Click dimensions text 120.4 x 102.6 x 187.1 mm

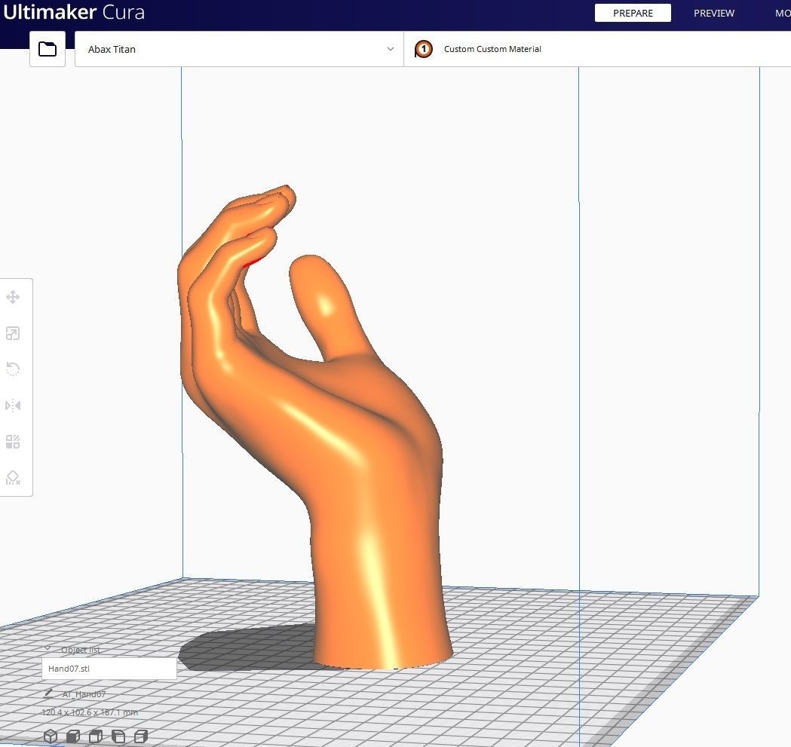pyautogui.click(x=90, y=712)
